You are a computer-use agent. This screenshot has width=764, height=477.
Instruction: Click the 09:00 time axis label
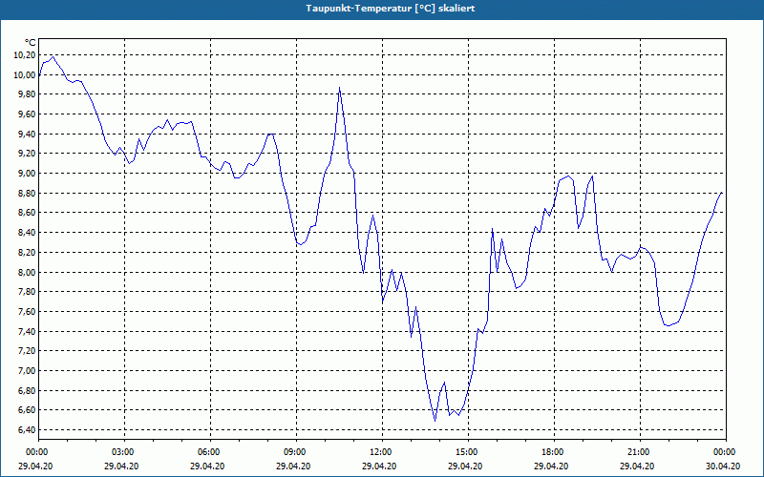coord(296,452)
